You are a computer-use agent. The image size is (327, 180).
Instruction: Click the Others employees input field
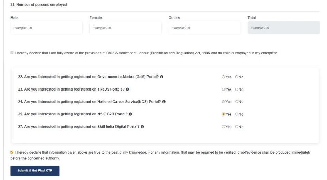204,28
